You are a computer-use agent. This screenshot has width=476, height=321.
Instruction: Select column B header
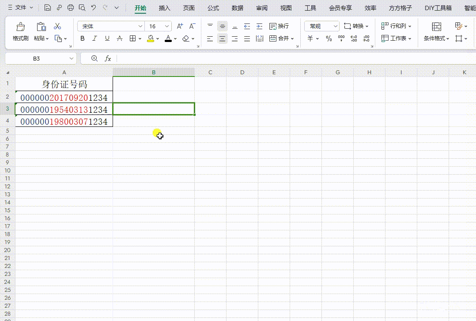click(x=154, y=73)
